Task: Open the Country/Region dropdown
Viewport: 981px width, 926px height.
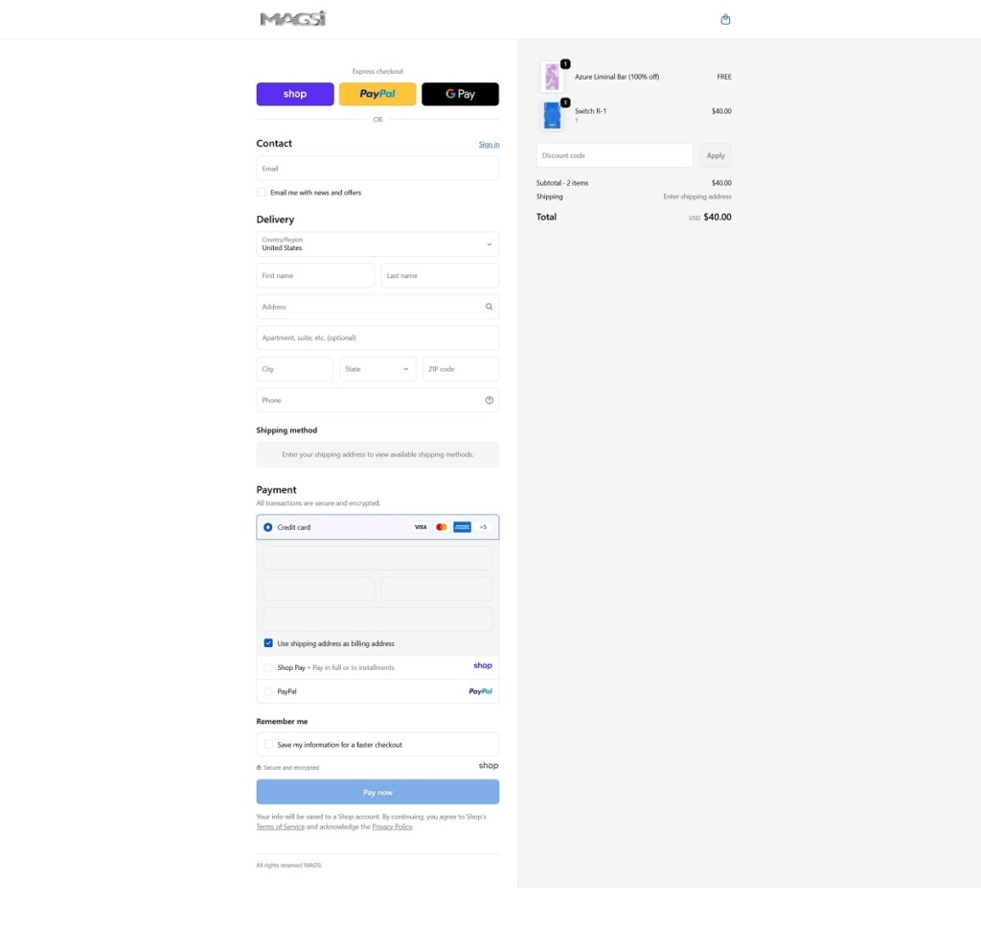Action: tap(377, 244)
